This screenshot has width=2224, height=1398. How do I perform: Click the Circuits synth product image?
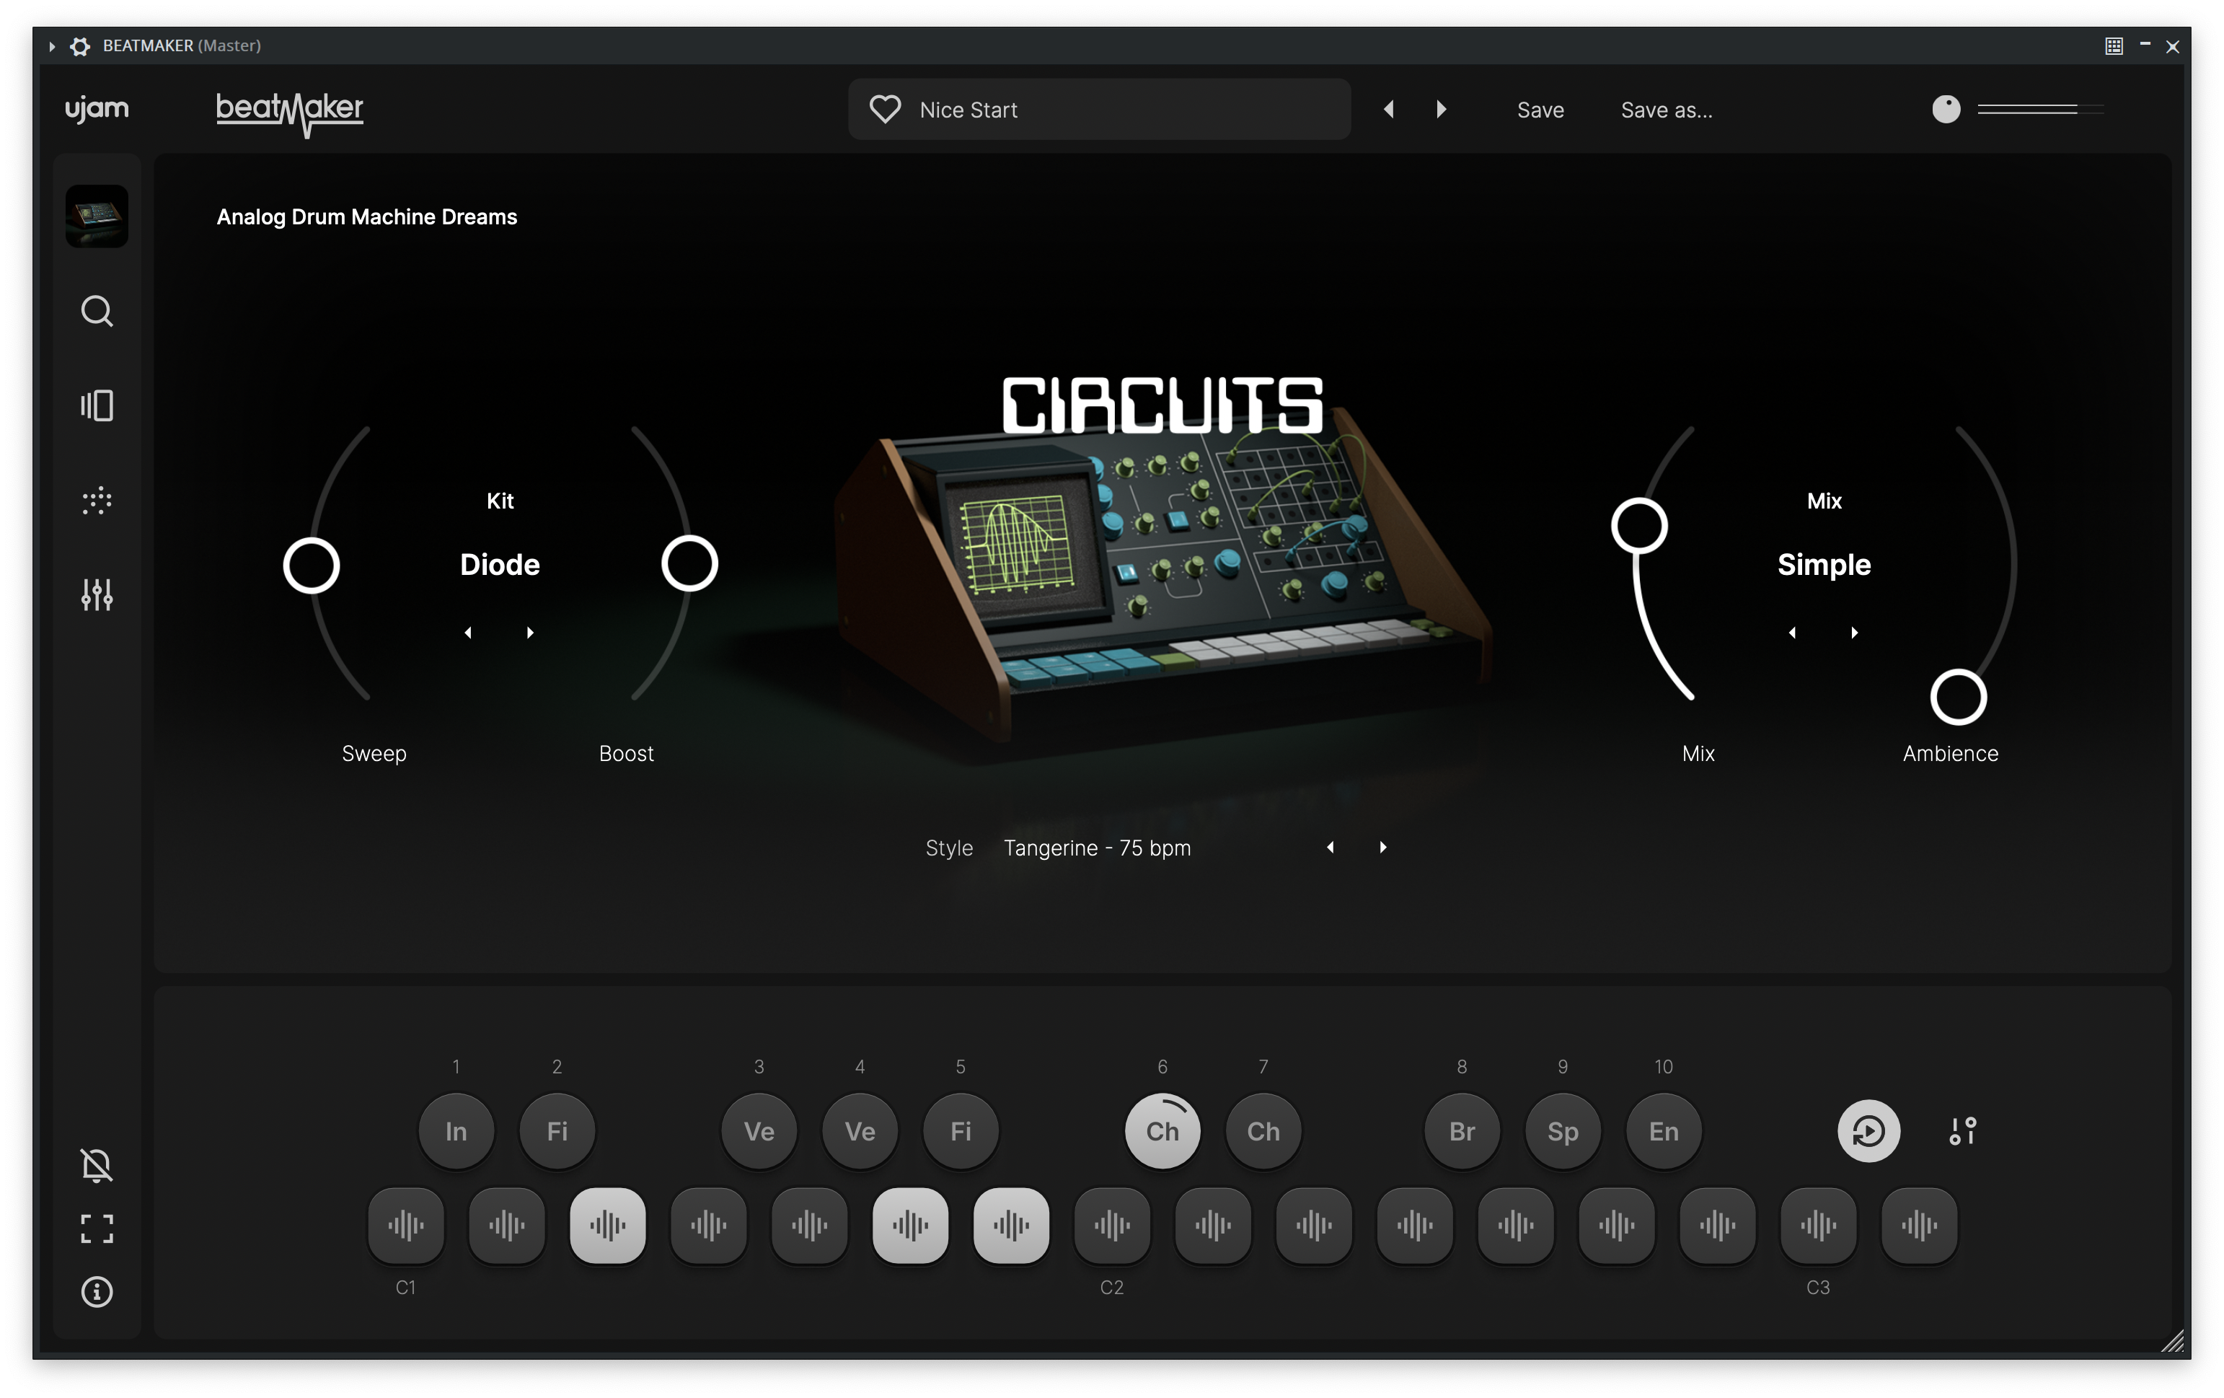[1162, 573]
